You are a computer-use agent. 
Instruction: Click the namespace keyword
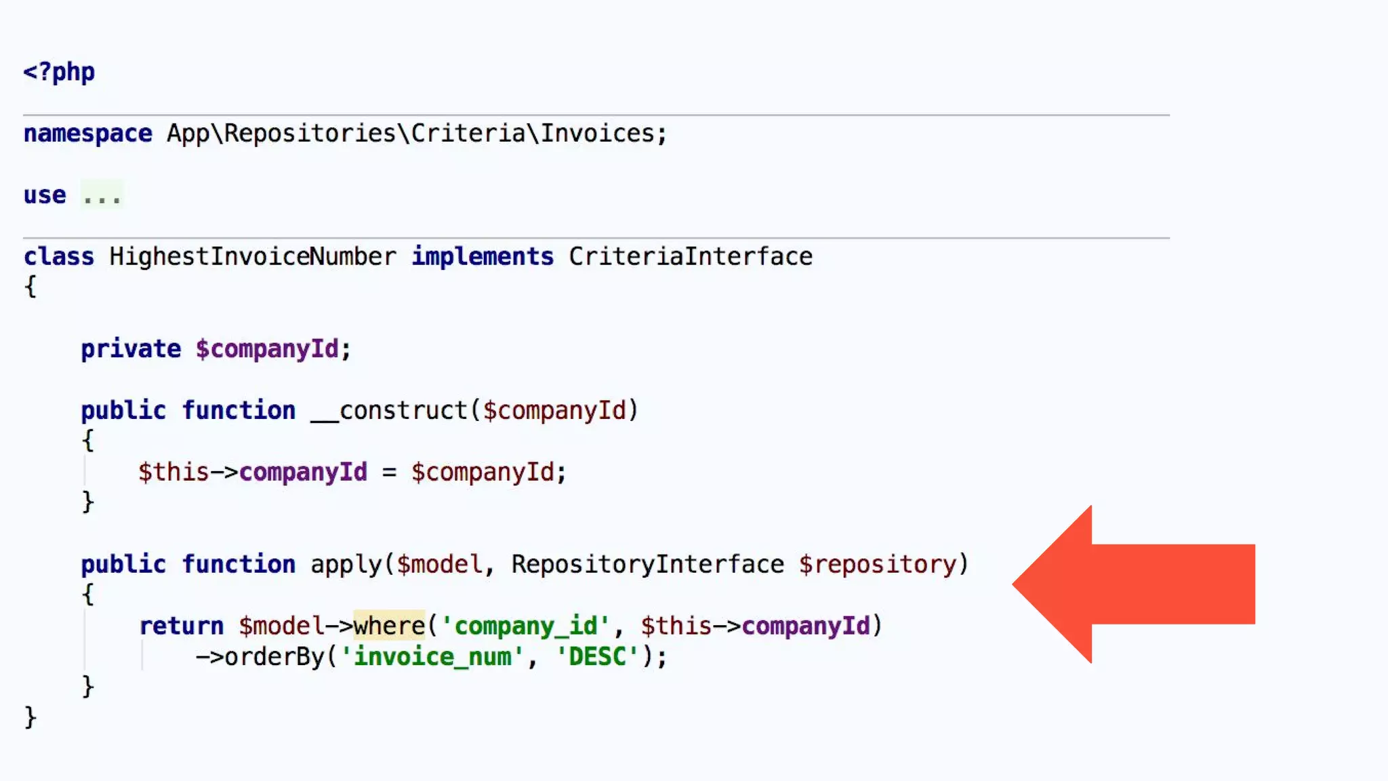(x=87, y=134)
